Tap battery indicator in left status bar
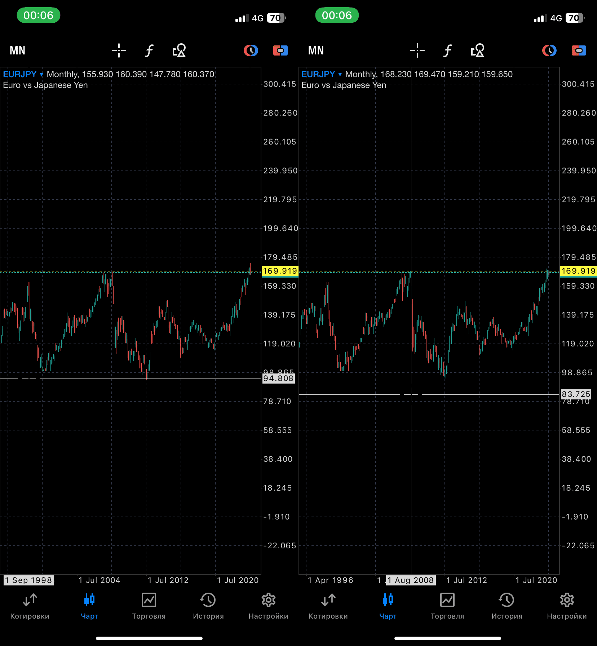The height and width of the screenshot is (646, 597). 277,18
